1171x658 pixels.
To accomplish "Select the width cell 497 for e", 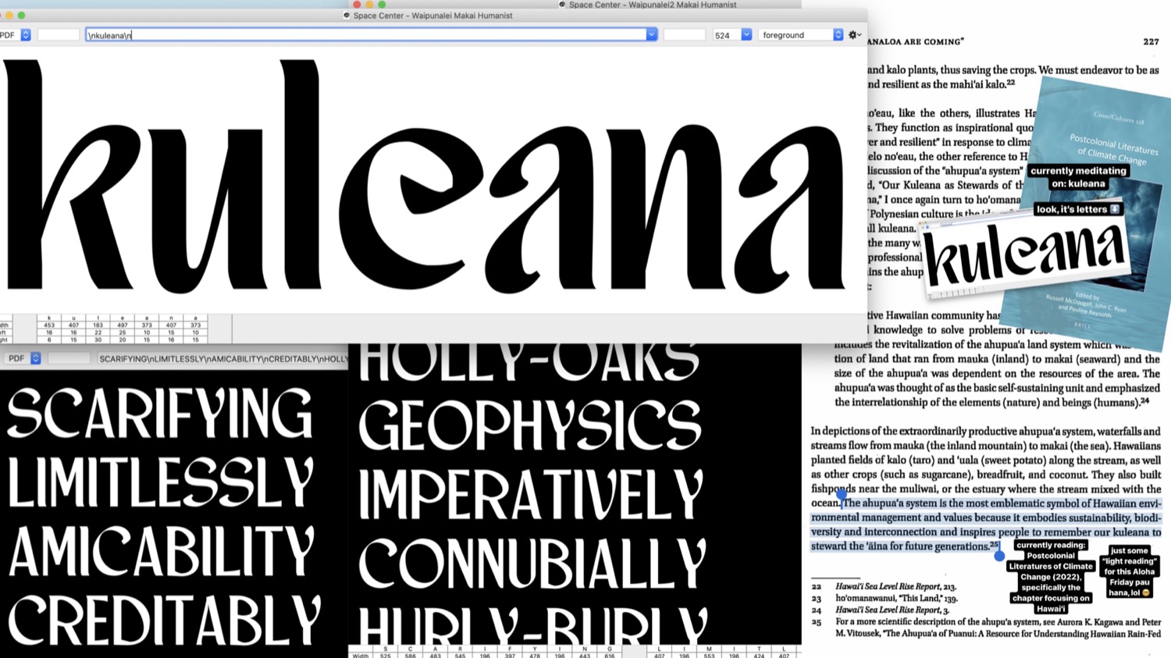I will [122, 325].
